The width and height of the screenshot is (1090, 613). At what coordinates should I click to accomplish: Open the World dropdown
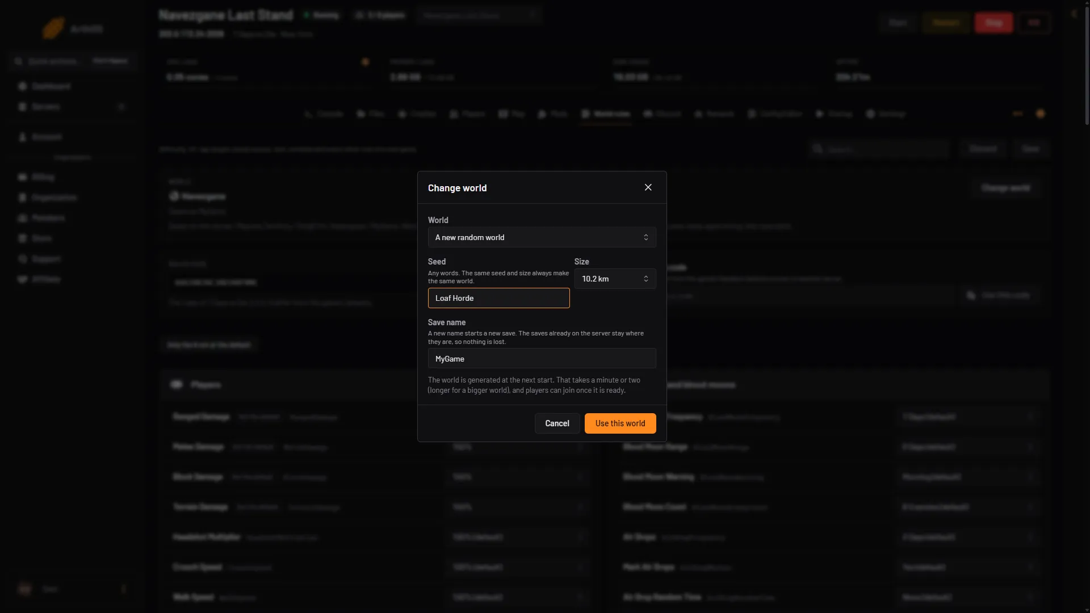(x=542, y=237)
